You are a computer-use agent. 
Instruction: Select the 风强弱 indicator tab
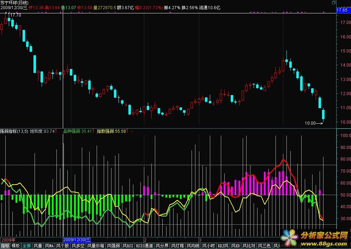(x=114, y=246)
